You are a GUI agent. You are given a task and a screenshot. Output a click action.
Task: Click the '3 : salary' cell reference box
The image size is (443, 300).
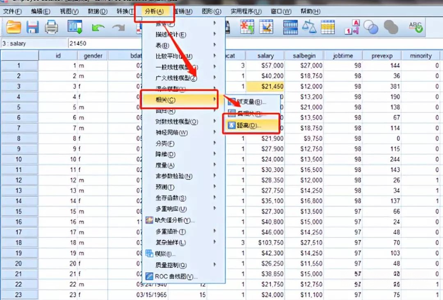pyautogui.click(x=34, y=44)
